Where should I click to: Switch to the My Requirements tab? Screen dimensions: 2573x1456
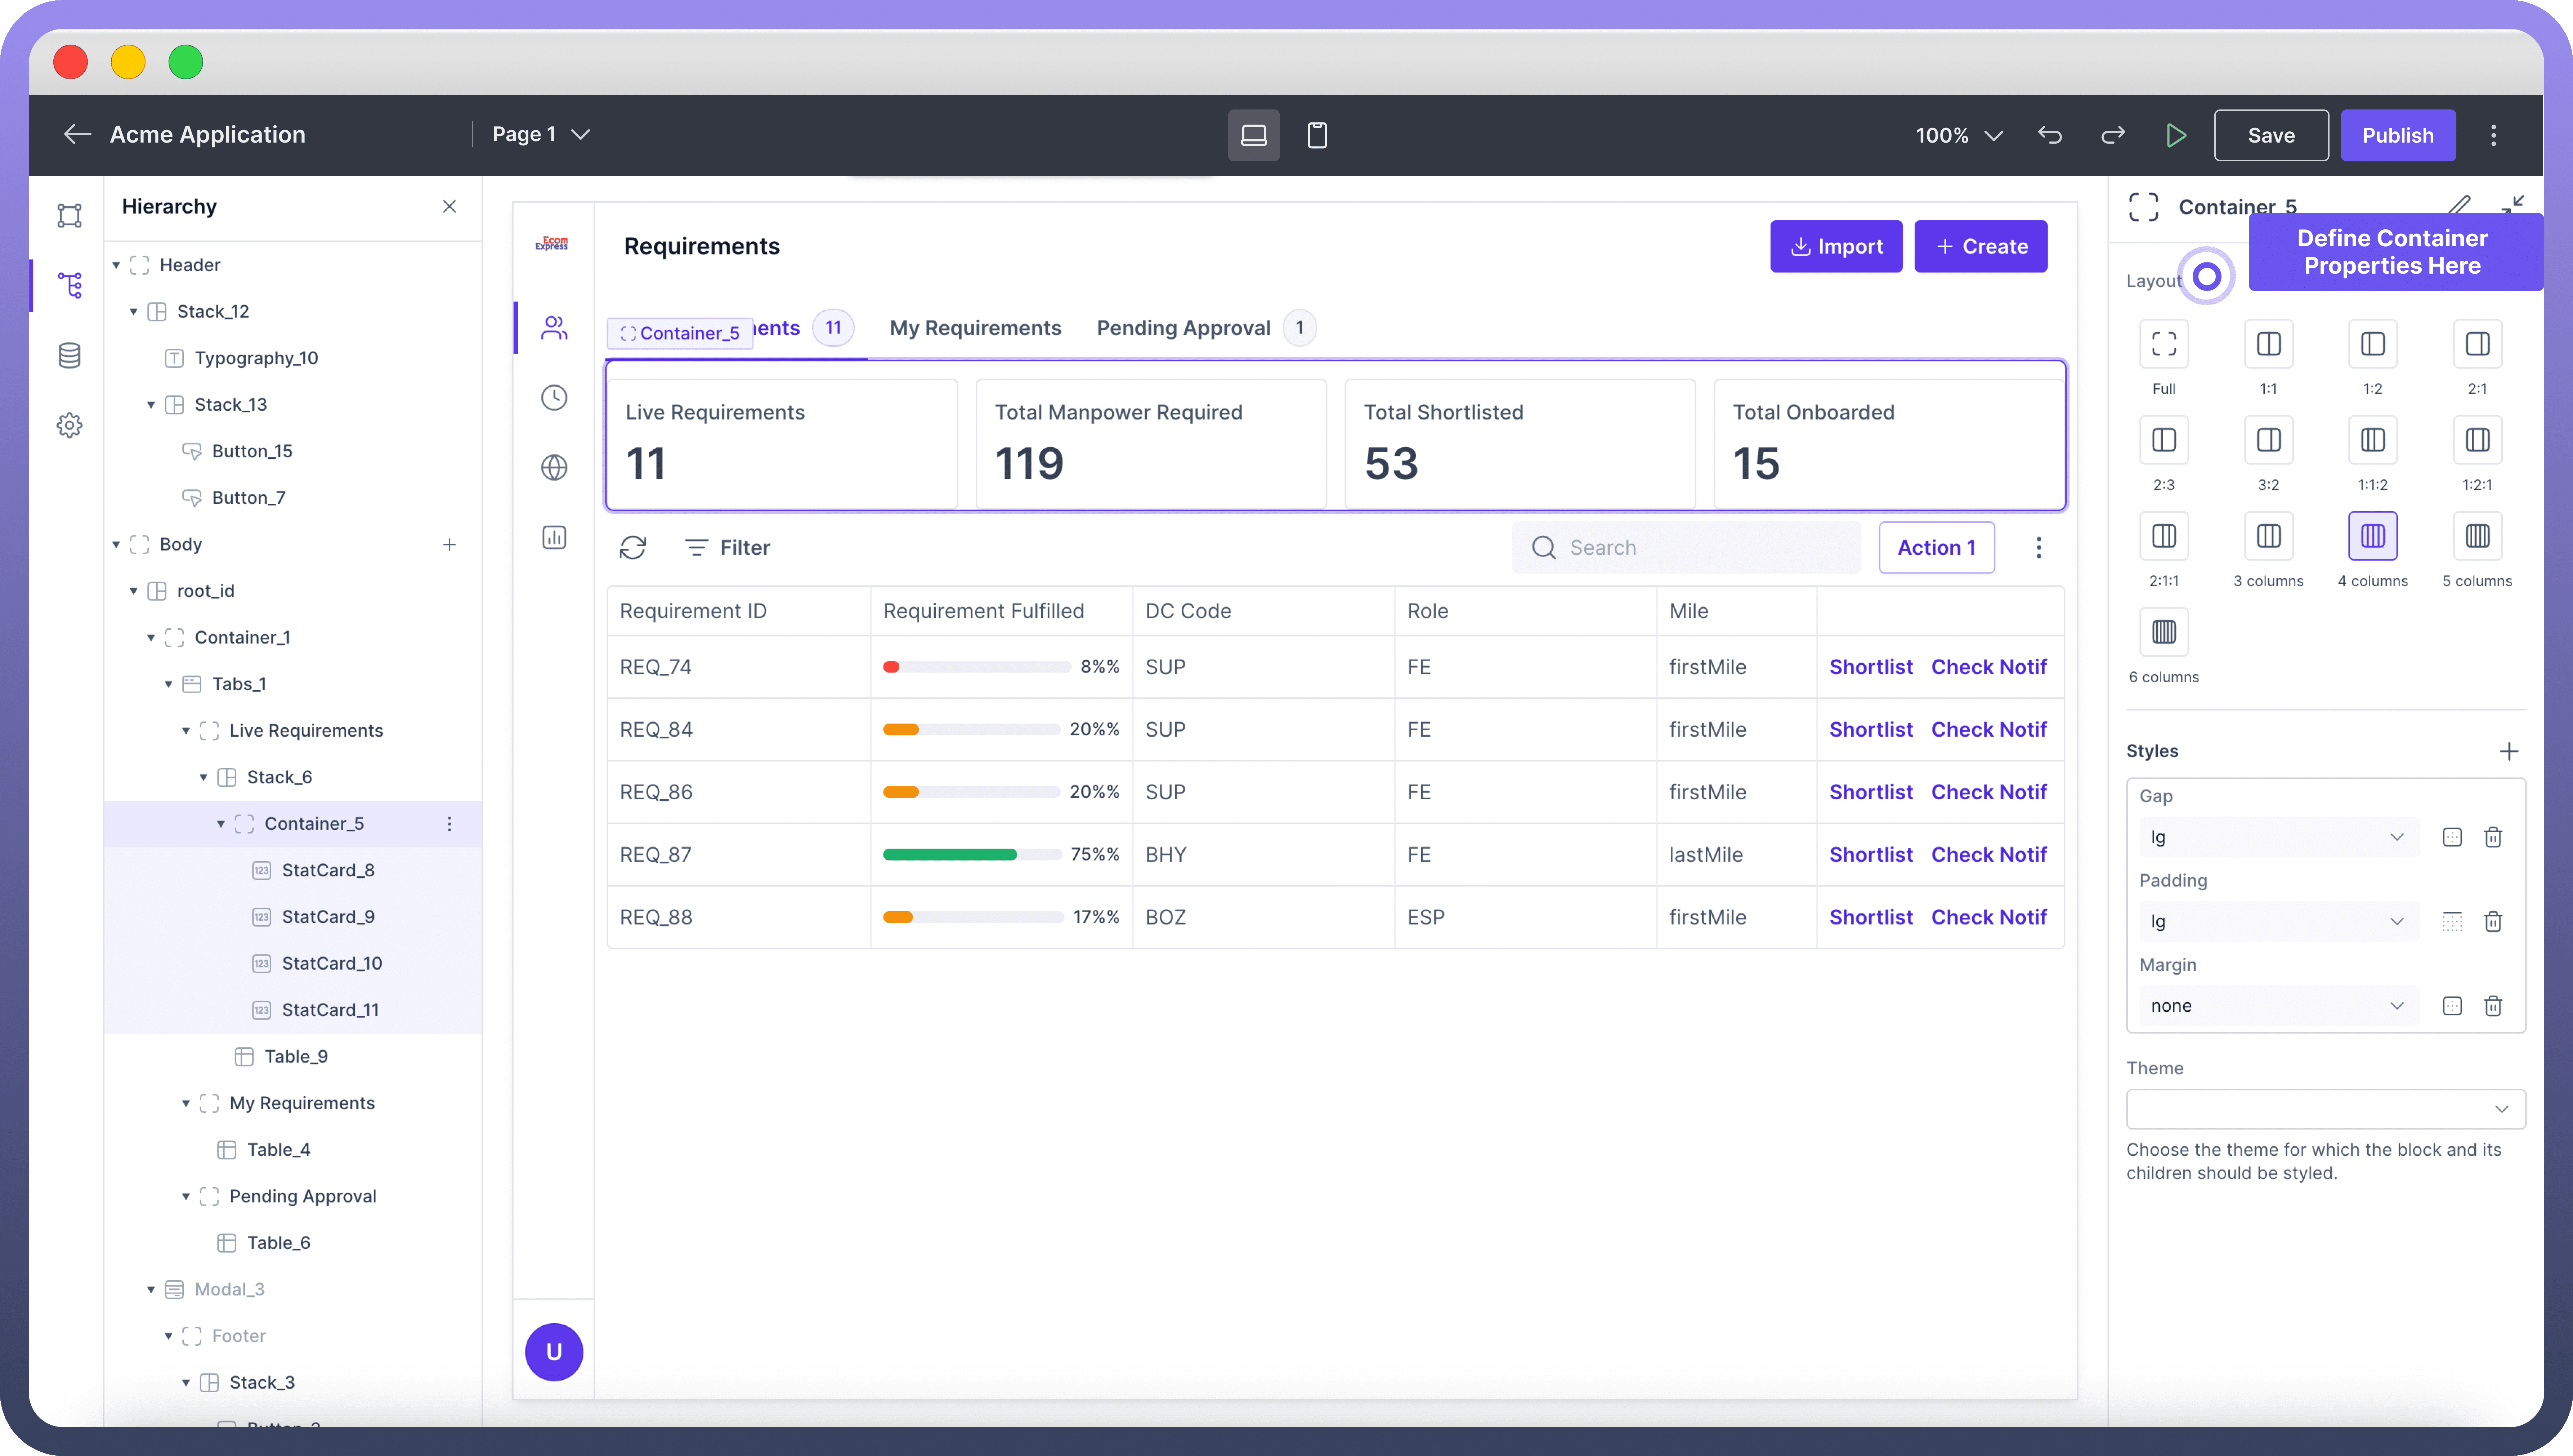pyautogui.click(x=975, y=328)
